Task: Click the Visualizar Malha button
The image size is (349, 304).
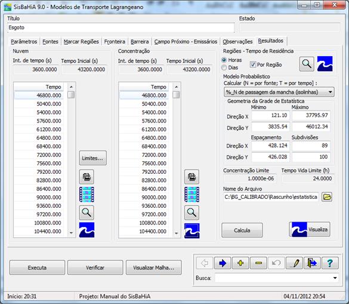Action: (x=153, y=268)
